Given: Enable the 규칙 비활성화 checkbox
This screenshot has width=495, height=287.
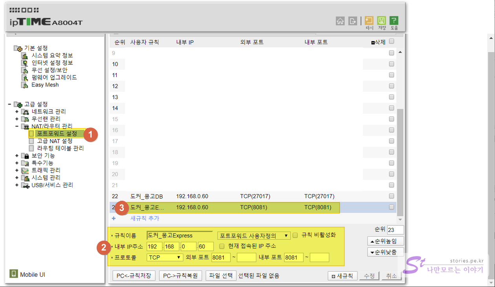Looking at the screenshot, I should coord(295,235).
